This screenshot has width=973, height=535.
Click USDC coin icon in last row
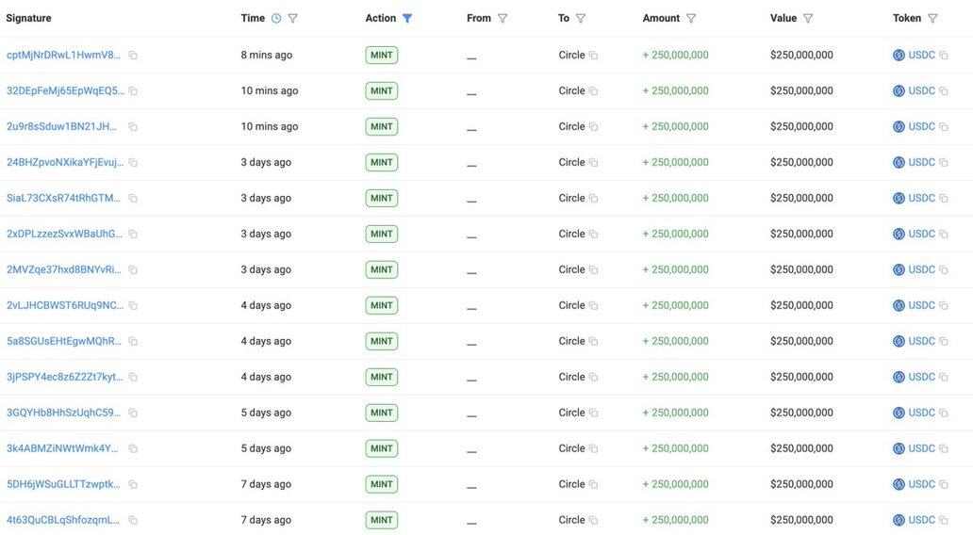click(x=899, y=520)
